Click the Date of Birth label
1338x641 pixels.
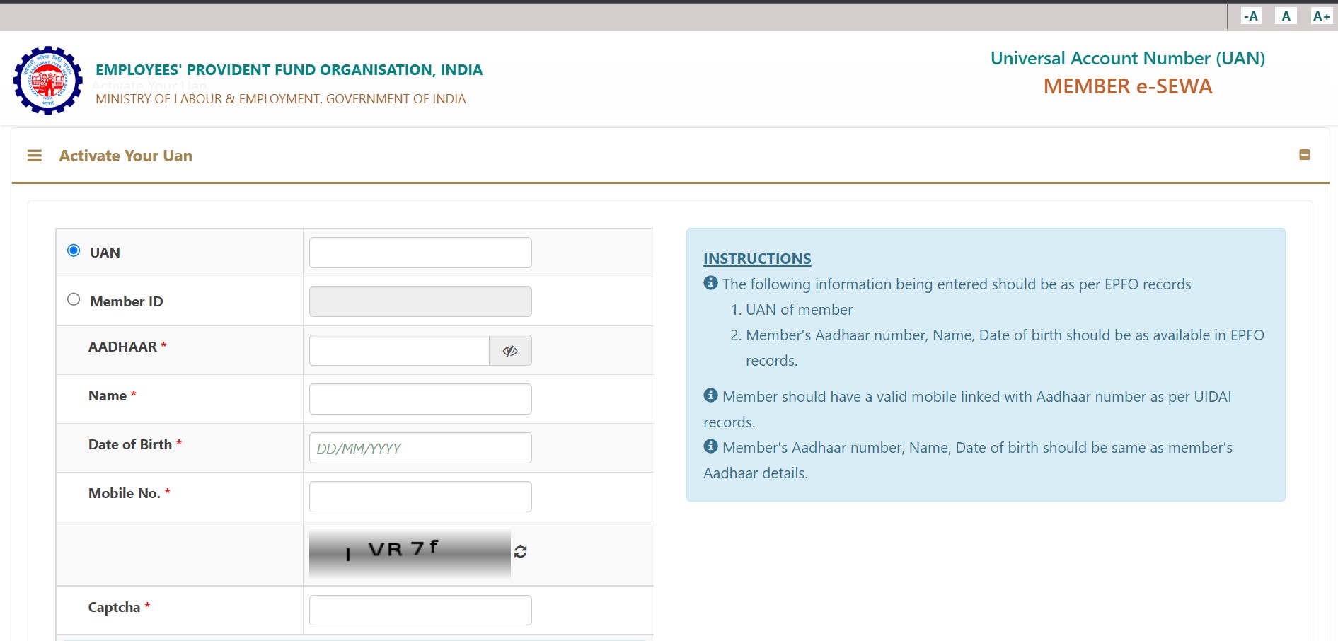click(x=130, y=444)
